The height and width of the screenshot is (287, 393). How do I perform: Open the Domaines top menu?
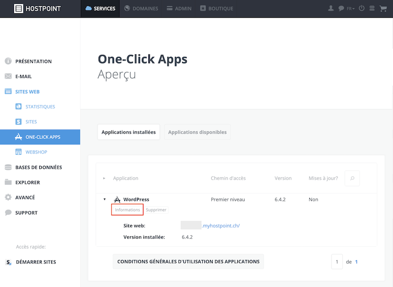[x=141, y=8]
